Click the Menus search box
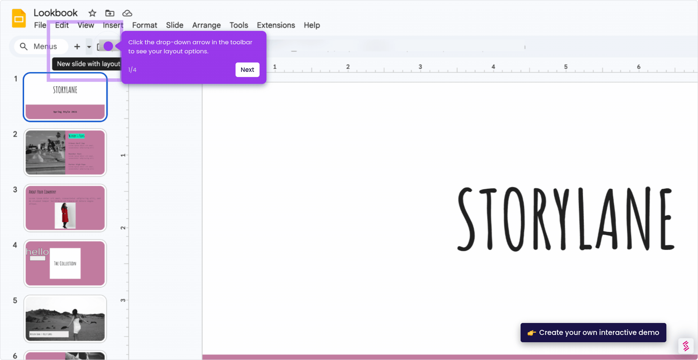 (x=41, y=46)
